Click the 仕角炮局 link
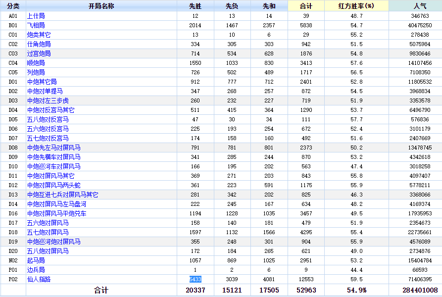The image size is (442, 297). coord(39,44)
